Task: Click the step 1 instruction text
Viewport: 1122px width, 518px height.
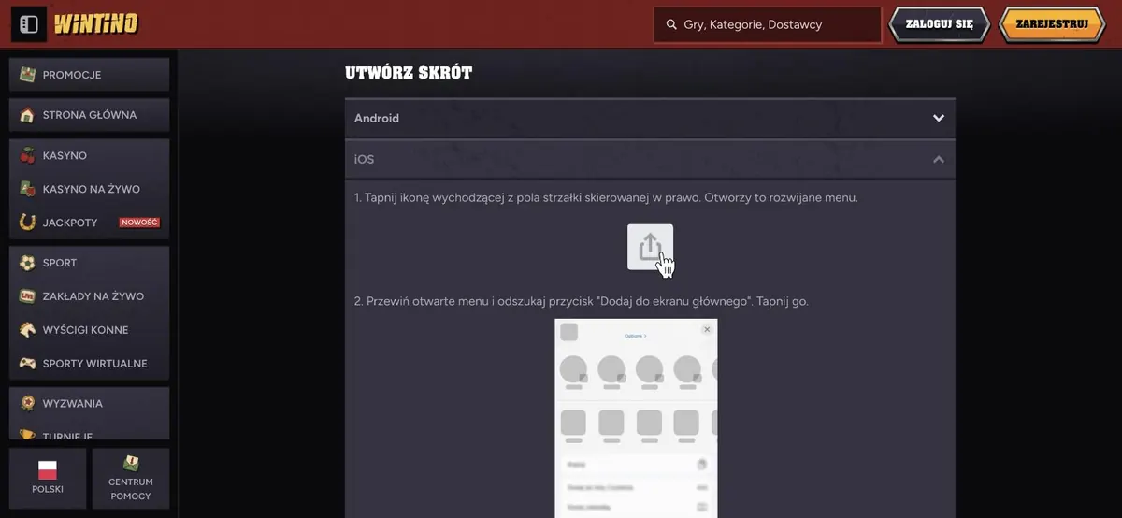Action: [606, 198]
